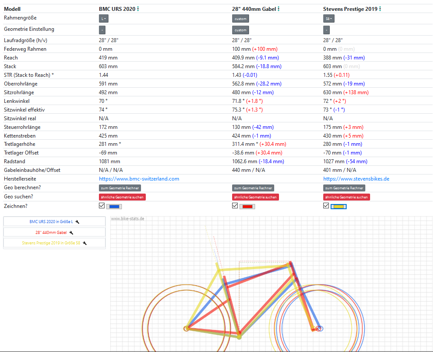Screen dimensions: 433x352
Task: Pick the blue drawing color swatch for BMC URS
Action: (114, 207)
